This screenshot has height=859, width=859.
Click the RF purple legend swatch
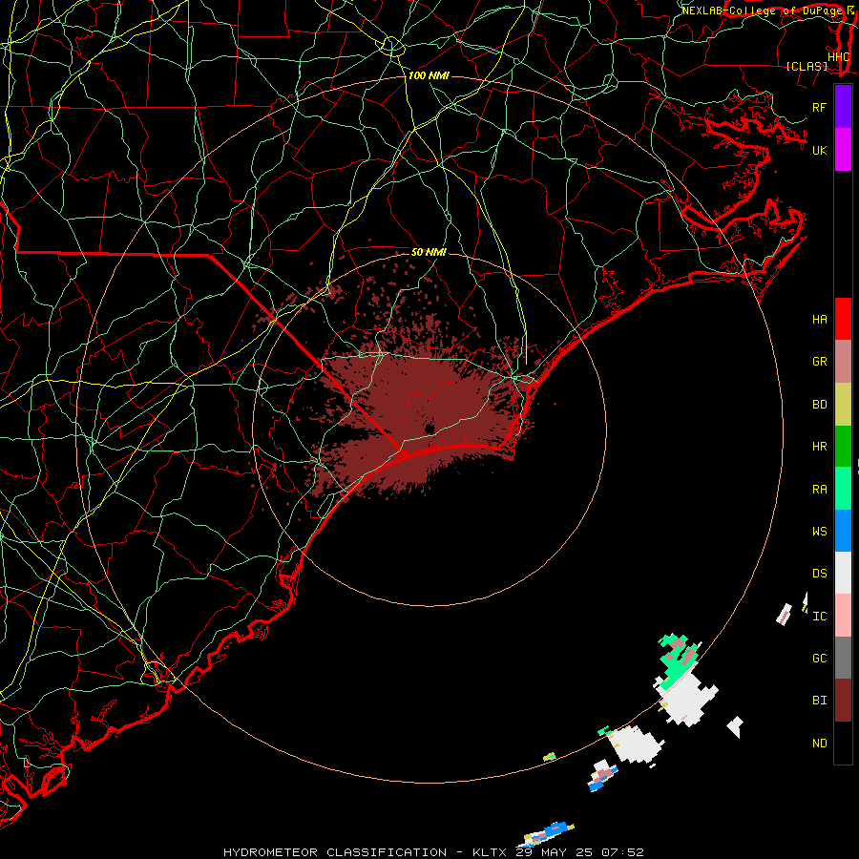click(x=843, y=107)
